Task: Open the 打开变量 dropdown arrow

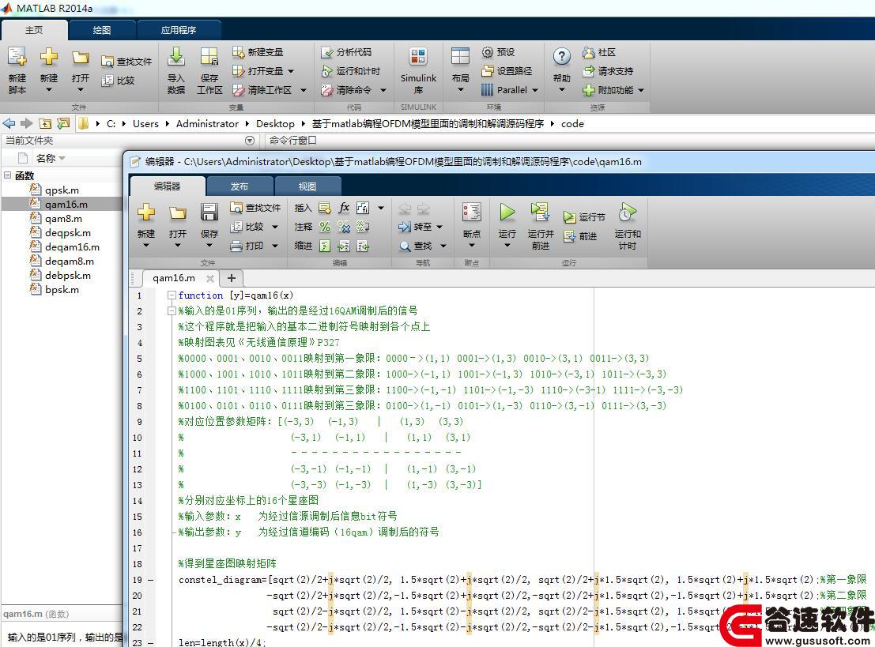Action: [291, 71]
